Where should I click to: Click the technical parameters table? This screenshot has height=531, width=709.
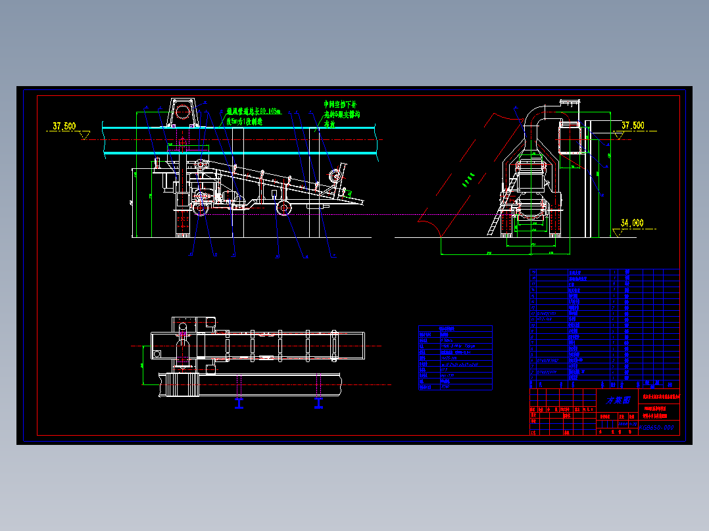(455, 358)
